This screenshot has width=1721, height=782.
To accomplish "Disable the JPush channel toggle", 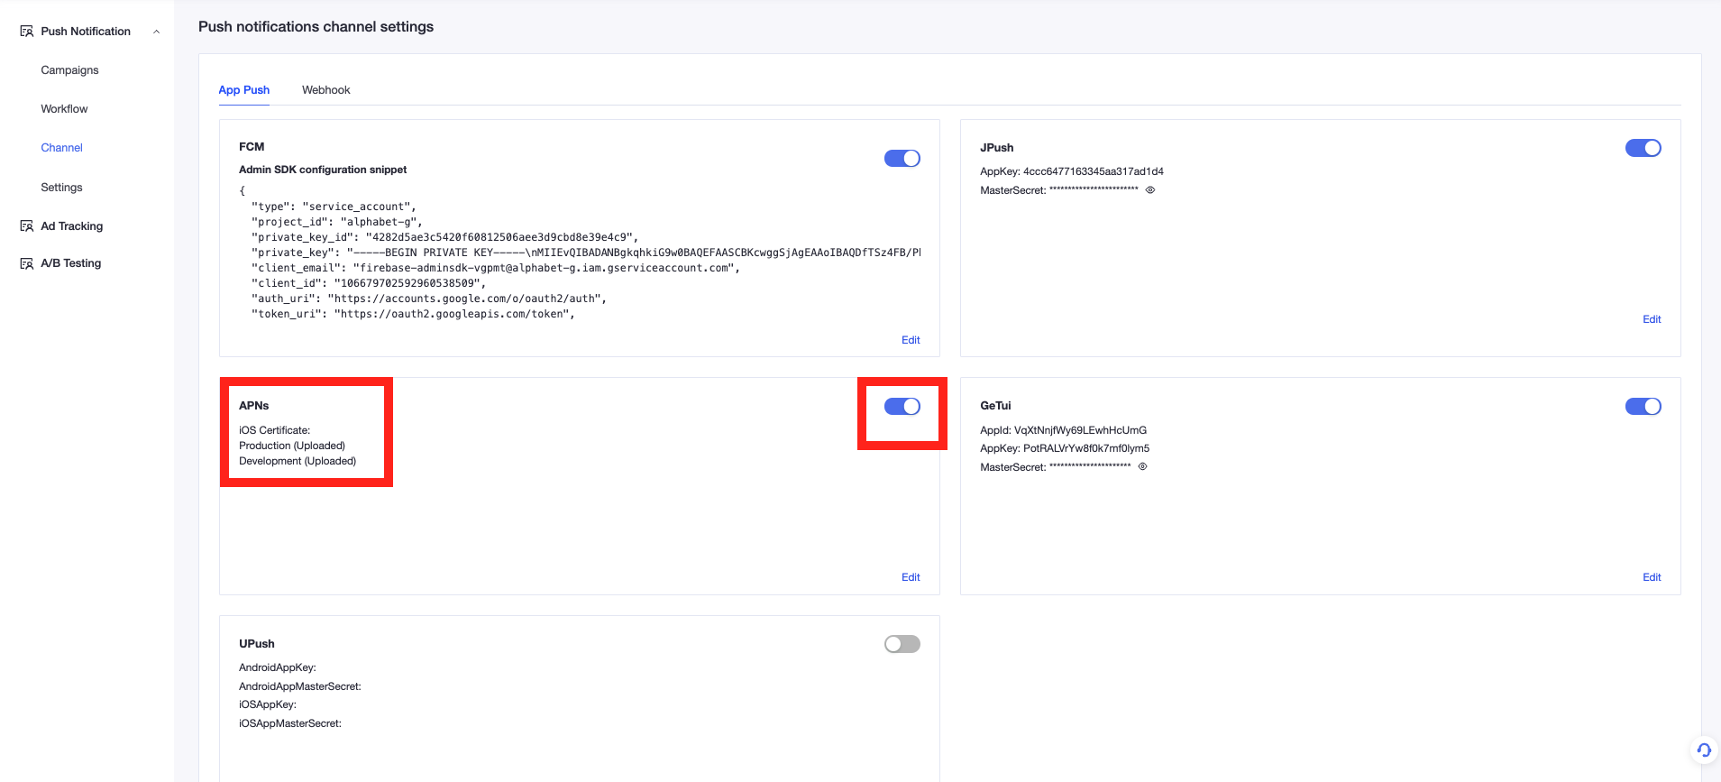I will [x=1643, y=148].
